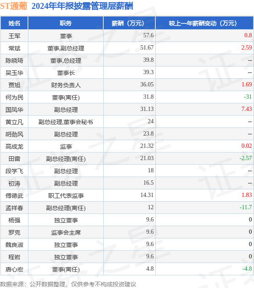Click the change value 2.59
Screen dimensions: 254x288
click(246, 47)
